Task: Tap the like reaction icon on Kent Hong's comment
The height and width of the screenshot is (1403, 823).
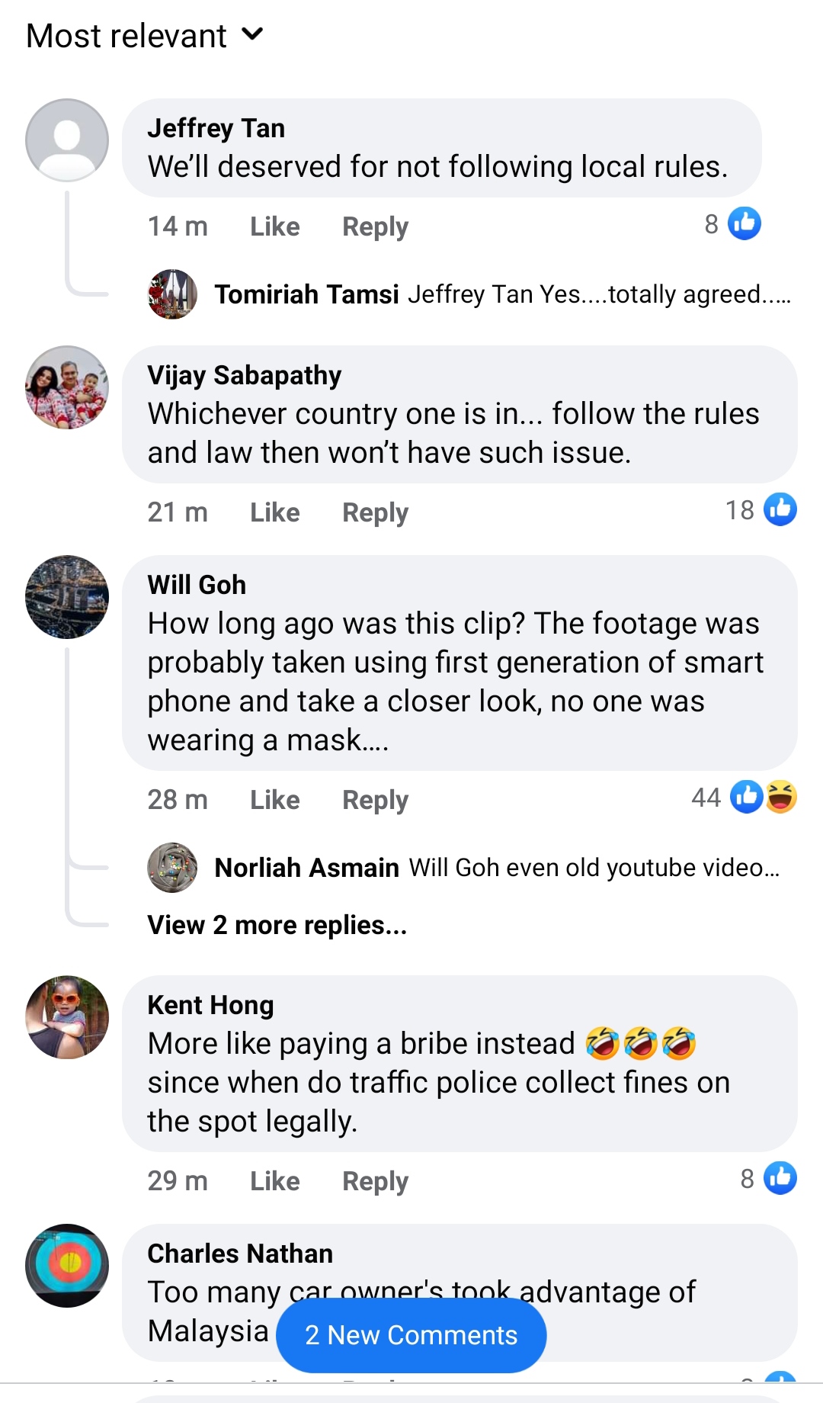Action: 780,1178
